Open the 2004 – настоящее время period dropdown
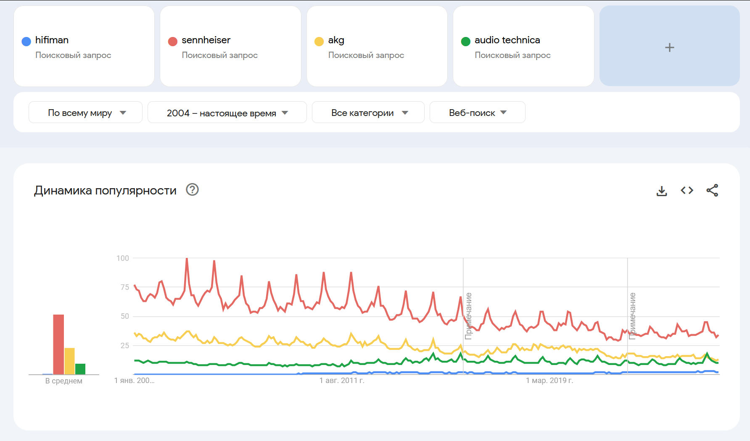750x441 pixels. (x=227, y=113)
